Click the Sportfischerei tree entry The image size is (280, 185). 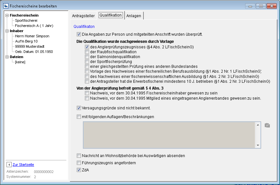[26, 20]
